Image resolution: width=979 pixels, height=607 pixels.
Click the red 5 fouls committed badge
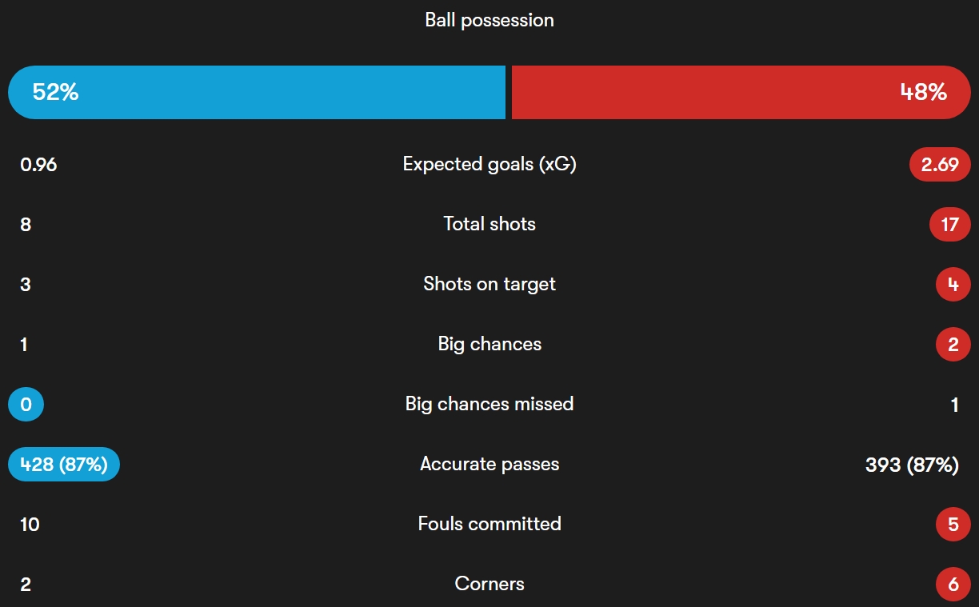(953, 525)
